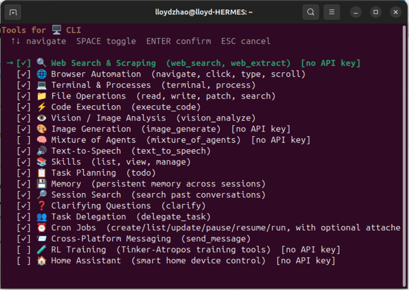The height and width of the screenshot is (290, 409).
Task: Select the Terminal & Processes entry
Action: click(x=101, y=85)
